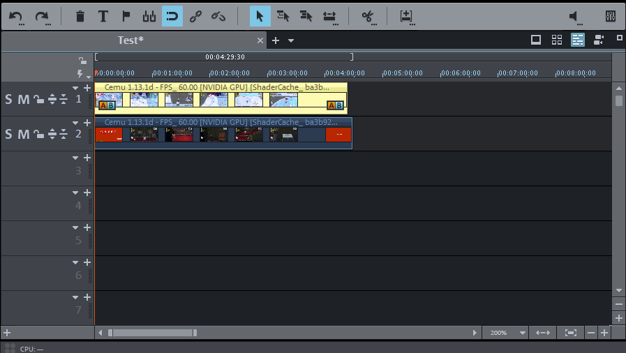Select mouse mode for a single track
Screen dimensions: 626x353
pyautogui.click(x=283, y=16)
